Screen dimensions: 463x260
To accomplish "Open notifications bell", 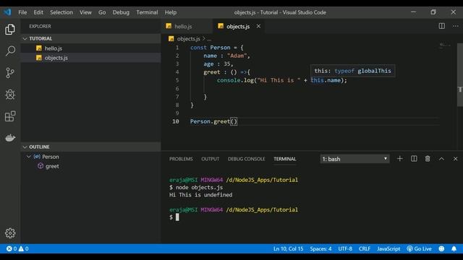I will coord(454,248).
